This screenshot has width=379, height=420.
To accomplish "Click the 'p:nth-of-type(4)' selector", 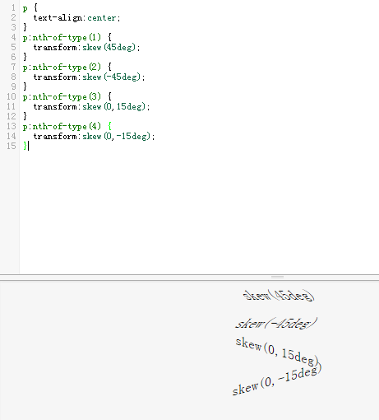I will 62,127.
